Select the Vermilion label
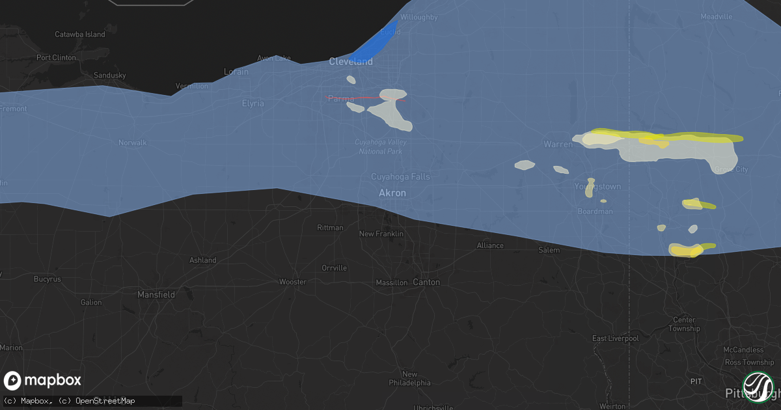This screenshot has width=781, height=410. tap(192, 86)
